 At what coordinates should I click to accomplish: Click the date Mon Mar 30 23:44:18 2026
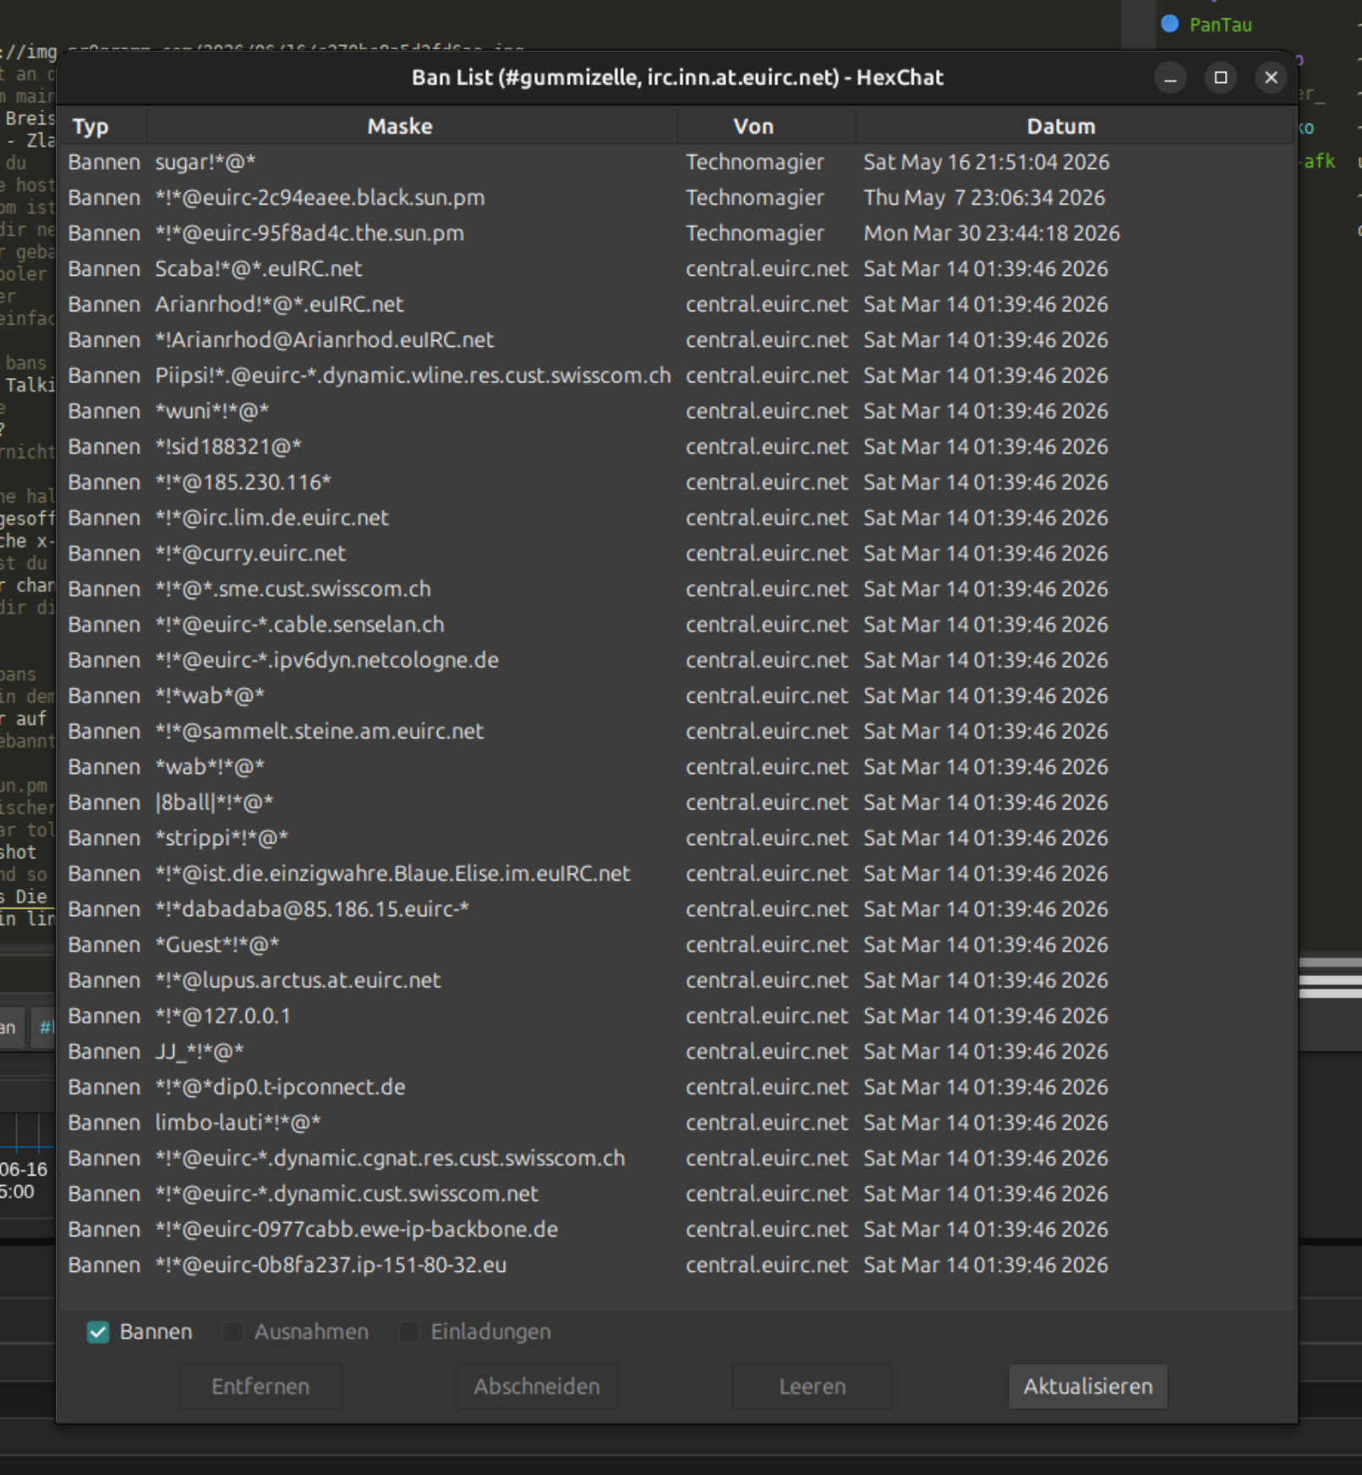click(x=992, y=233)
